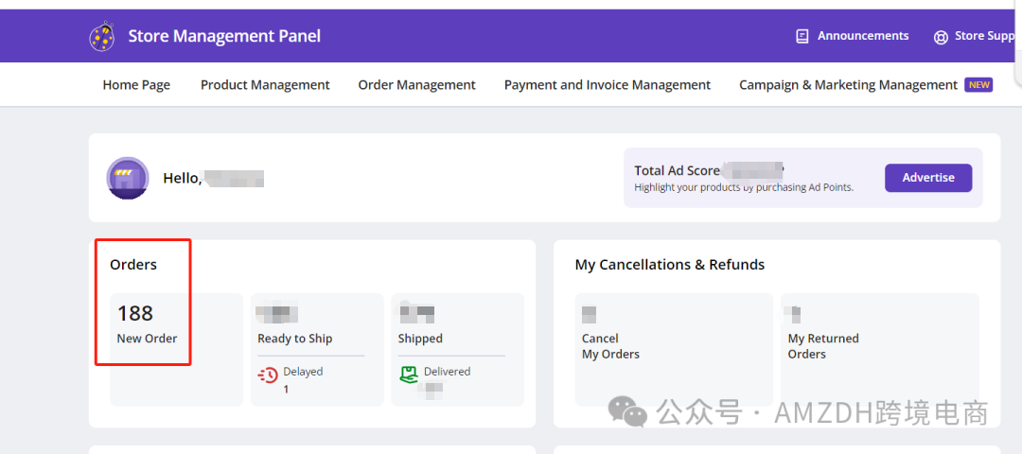Click the red Delayed clock icon
Screen dimensions: 1022x454
coord(268,375)
